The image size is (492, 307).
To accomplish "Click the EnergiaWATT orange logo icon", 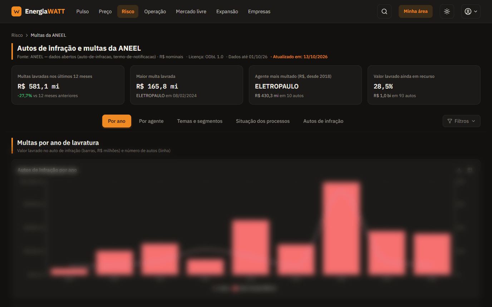I will [16, 11].
